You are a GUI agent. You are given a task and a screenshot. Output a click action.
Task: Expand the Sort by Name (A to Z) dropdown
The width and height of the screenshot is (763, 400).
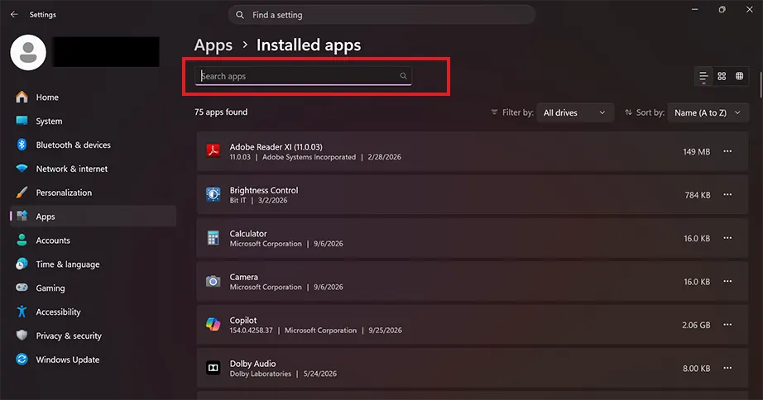[x=708, y=112]
